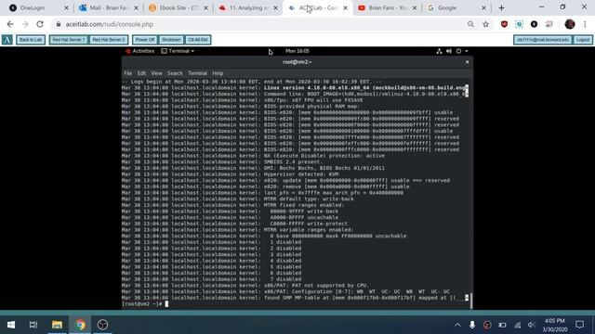Switch to the Ebook Site browser tab
595x334 pixels.
(x=178, y=7)
